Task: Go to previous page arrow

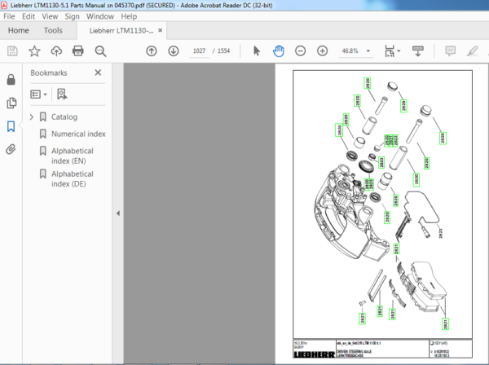Action: coord(152,51)
